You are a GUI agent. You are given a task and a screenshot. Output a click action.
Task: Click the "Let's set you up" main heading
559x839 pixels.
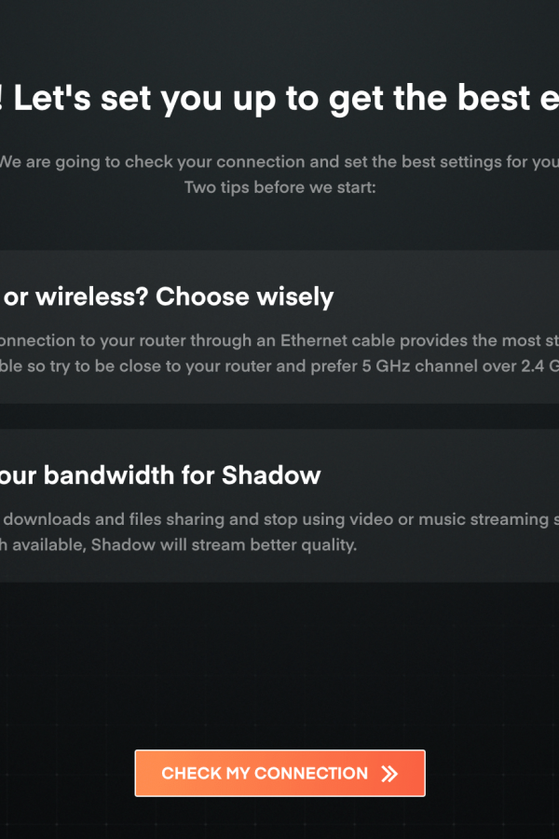click(x=279, y=98)
